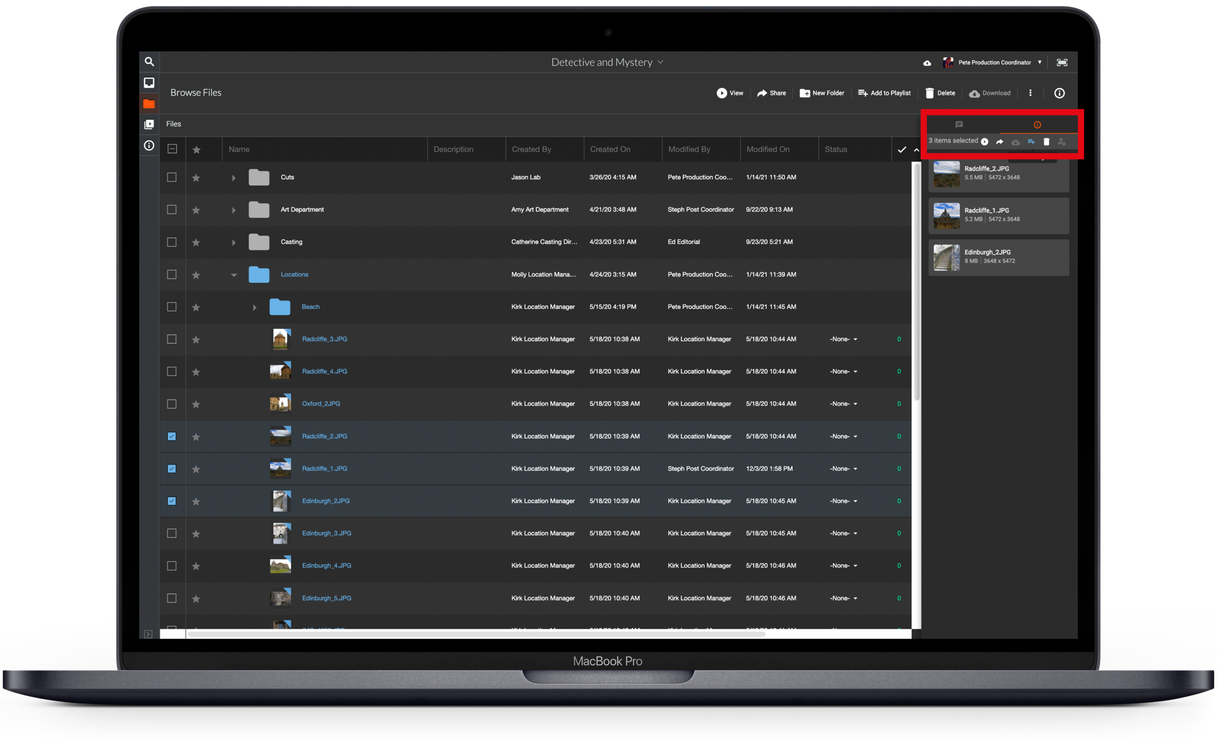Click the cloud upload icon in header

(927, 63)
